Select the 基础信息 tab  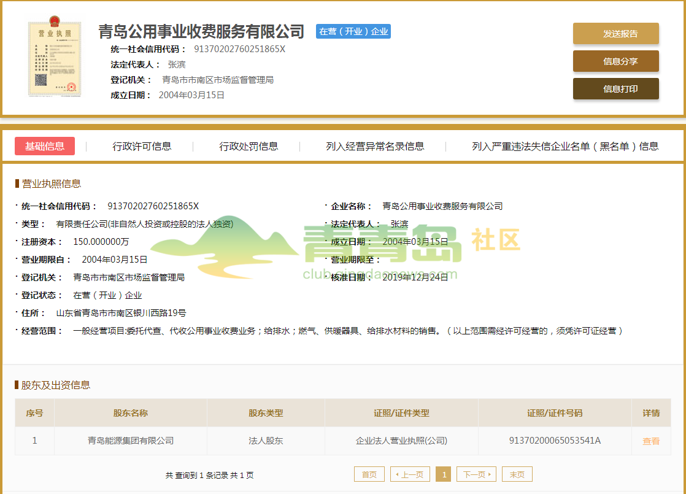(45, 146)
